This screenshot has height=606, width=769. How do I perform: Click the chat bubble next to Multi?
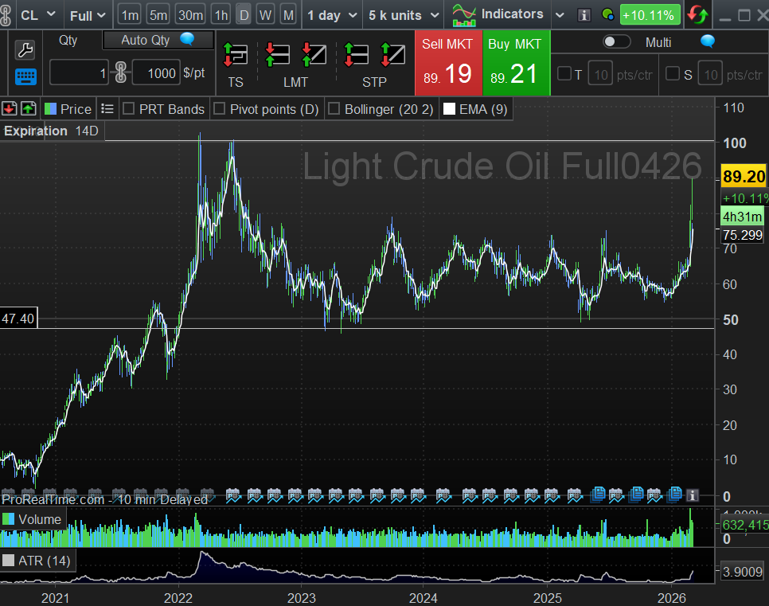pos(707,41)
